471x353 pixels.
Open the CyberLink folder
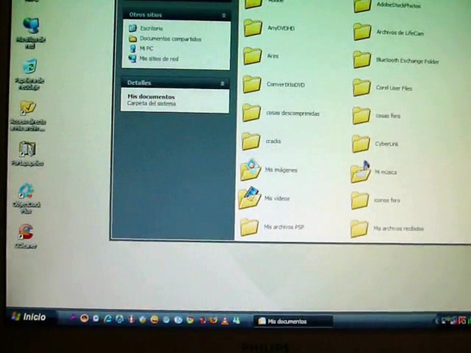(375, 144)
